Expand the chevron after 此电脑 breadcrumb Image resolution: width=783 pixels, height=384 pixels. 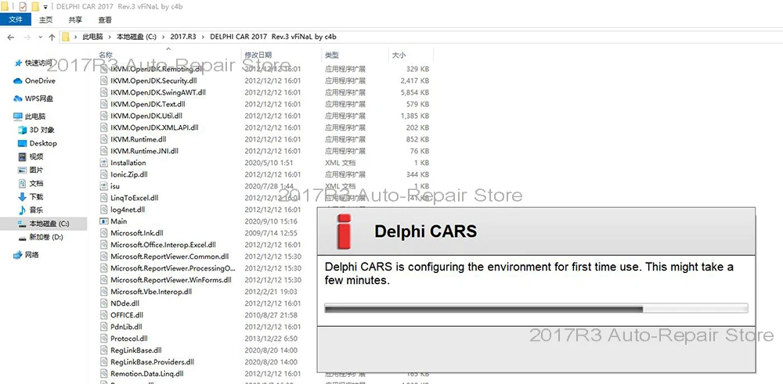[x=110, y=37]
